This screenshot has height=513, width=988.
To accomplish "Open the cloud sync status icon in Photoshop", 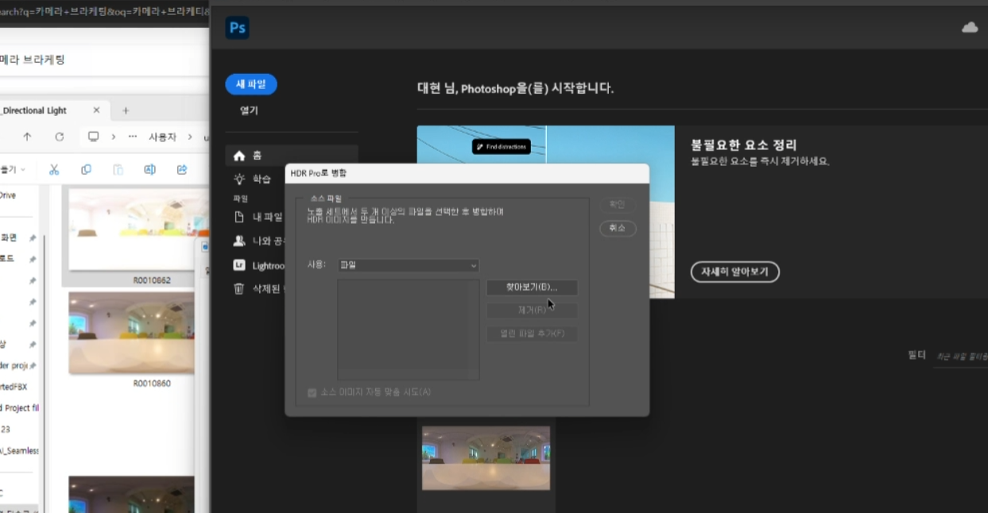I will [x=970, y=28].
